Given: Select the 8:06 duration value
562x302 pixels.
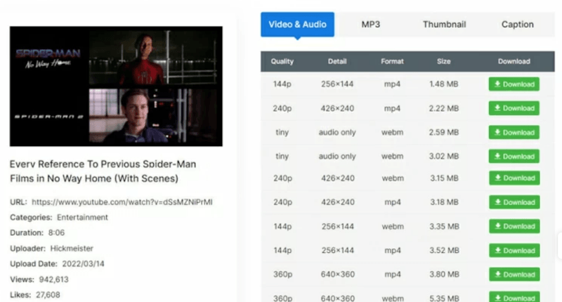Looking at the screenshot, I should pos(57,233).
